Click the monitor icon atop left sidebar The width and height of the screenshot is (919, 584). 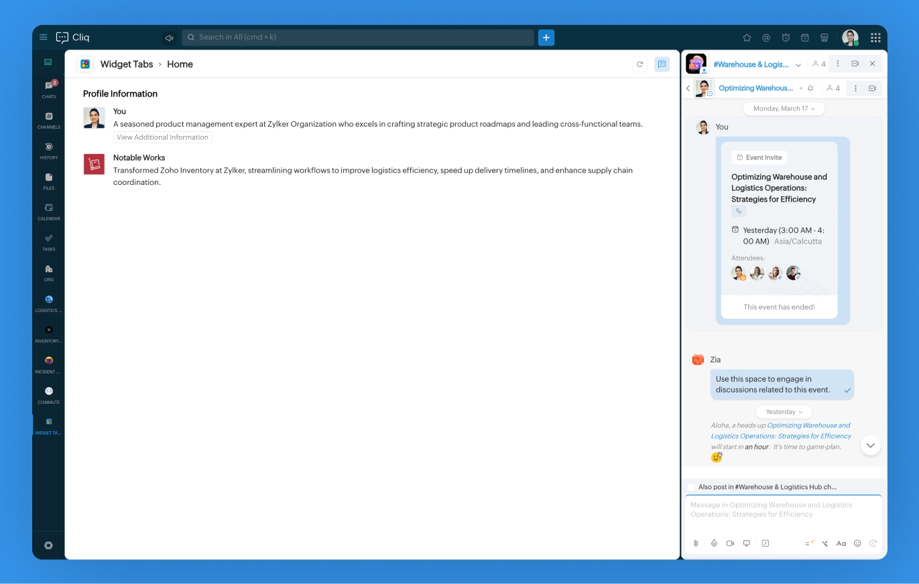[48, 62]
